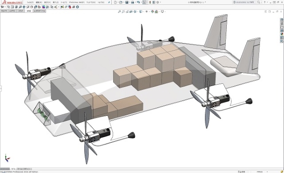Open the Help question mark icon
The image size is (284, 173).
click(x=265, y=2)
